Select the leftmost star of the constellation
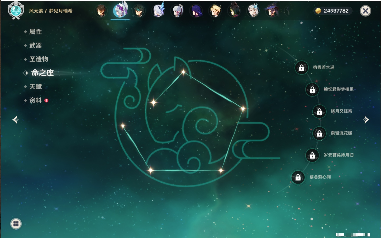The image size is (381, 238). pyautogui.click(x=123, y=126)
